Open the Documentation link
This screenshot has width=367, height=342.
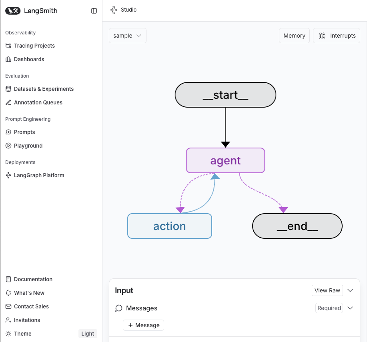(x=33, y=279)
